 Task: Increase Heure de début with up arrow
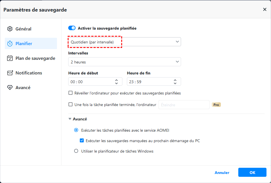116,80
